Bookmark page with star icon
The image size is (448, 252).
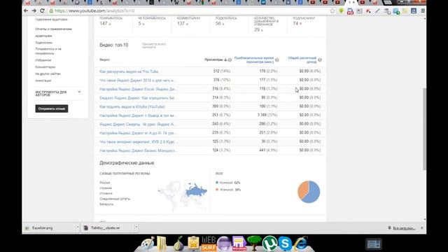point(332,11)
